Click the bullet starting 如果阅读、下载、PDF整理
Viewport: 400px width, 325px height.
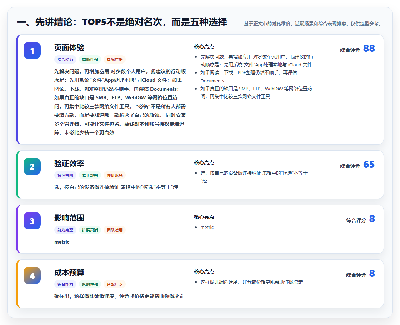pos(249,76)
